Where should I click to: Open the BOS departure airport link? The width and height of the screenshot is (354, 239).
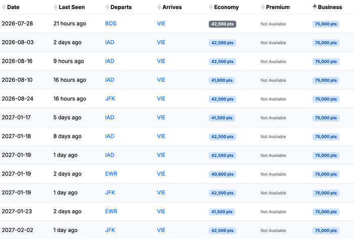click(x=111, y=23)
